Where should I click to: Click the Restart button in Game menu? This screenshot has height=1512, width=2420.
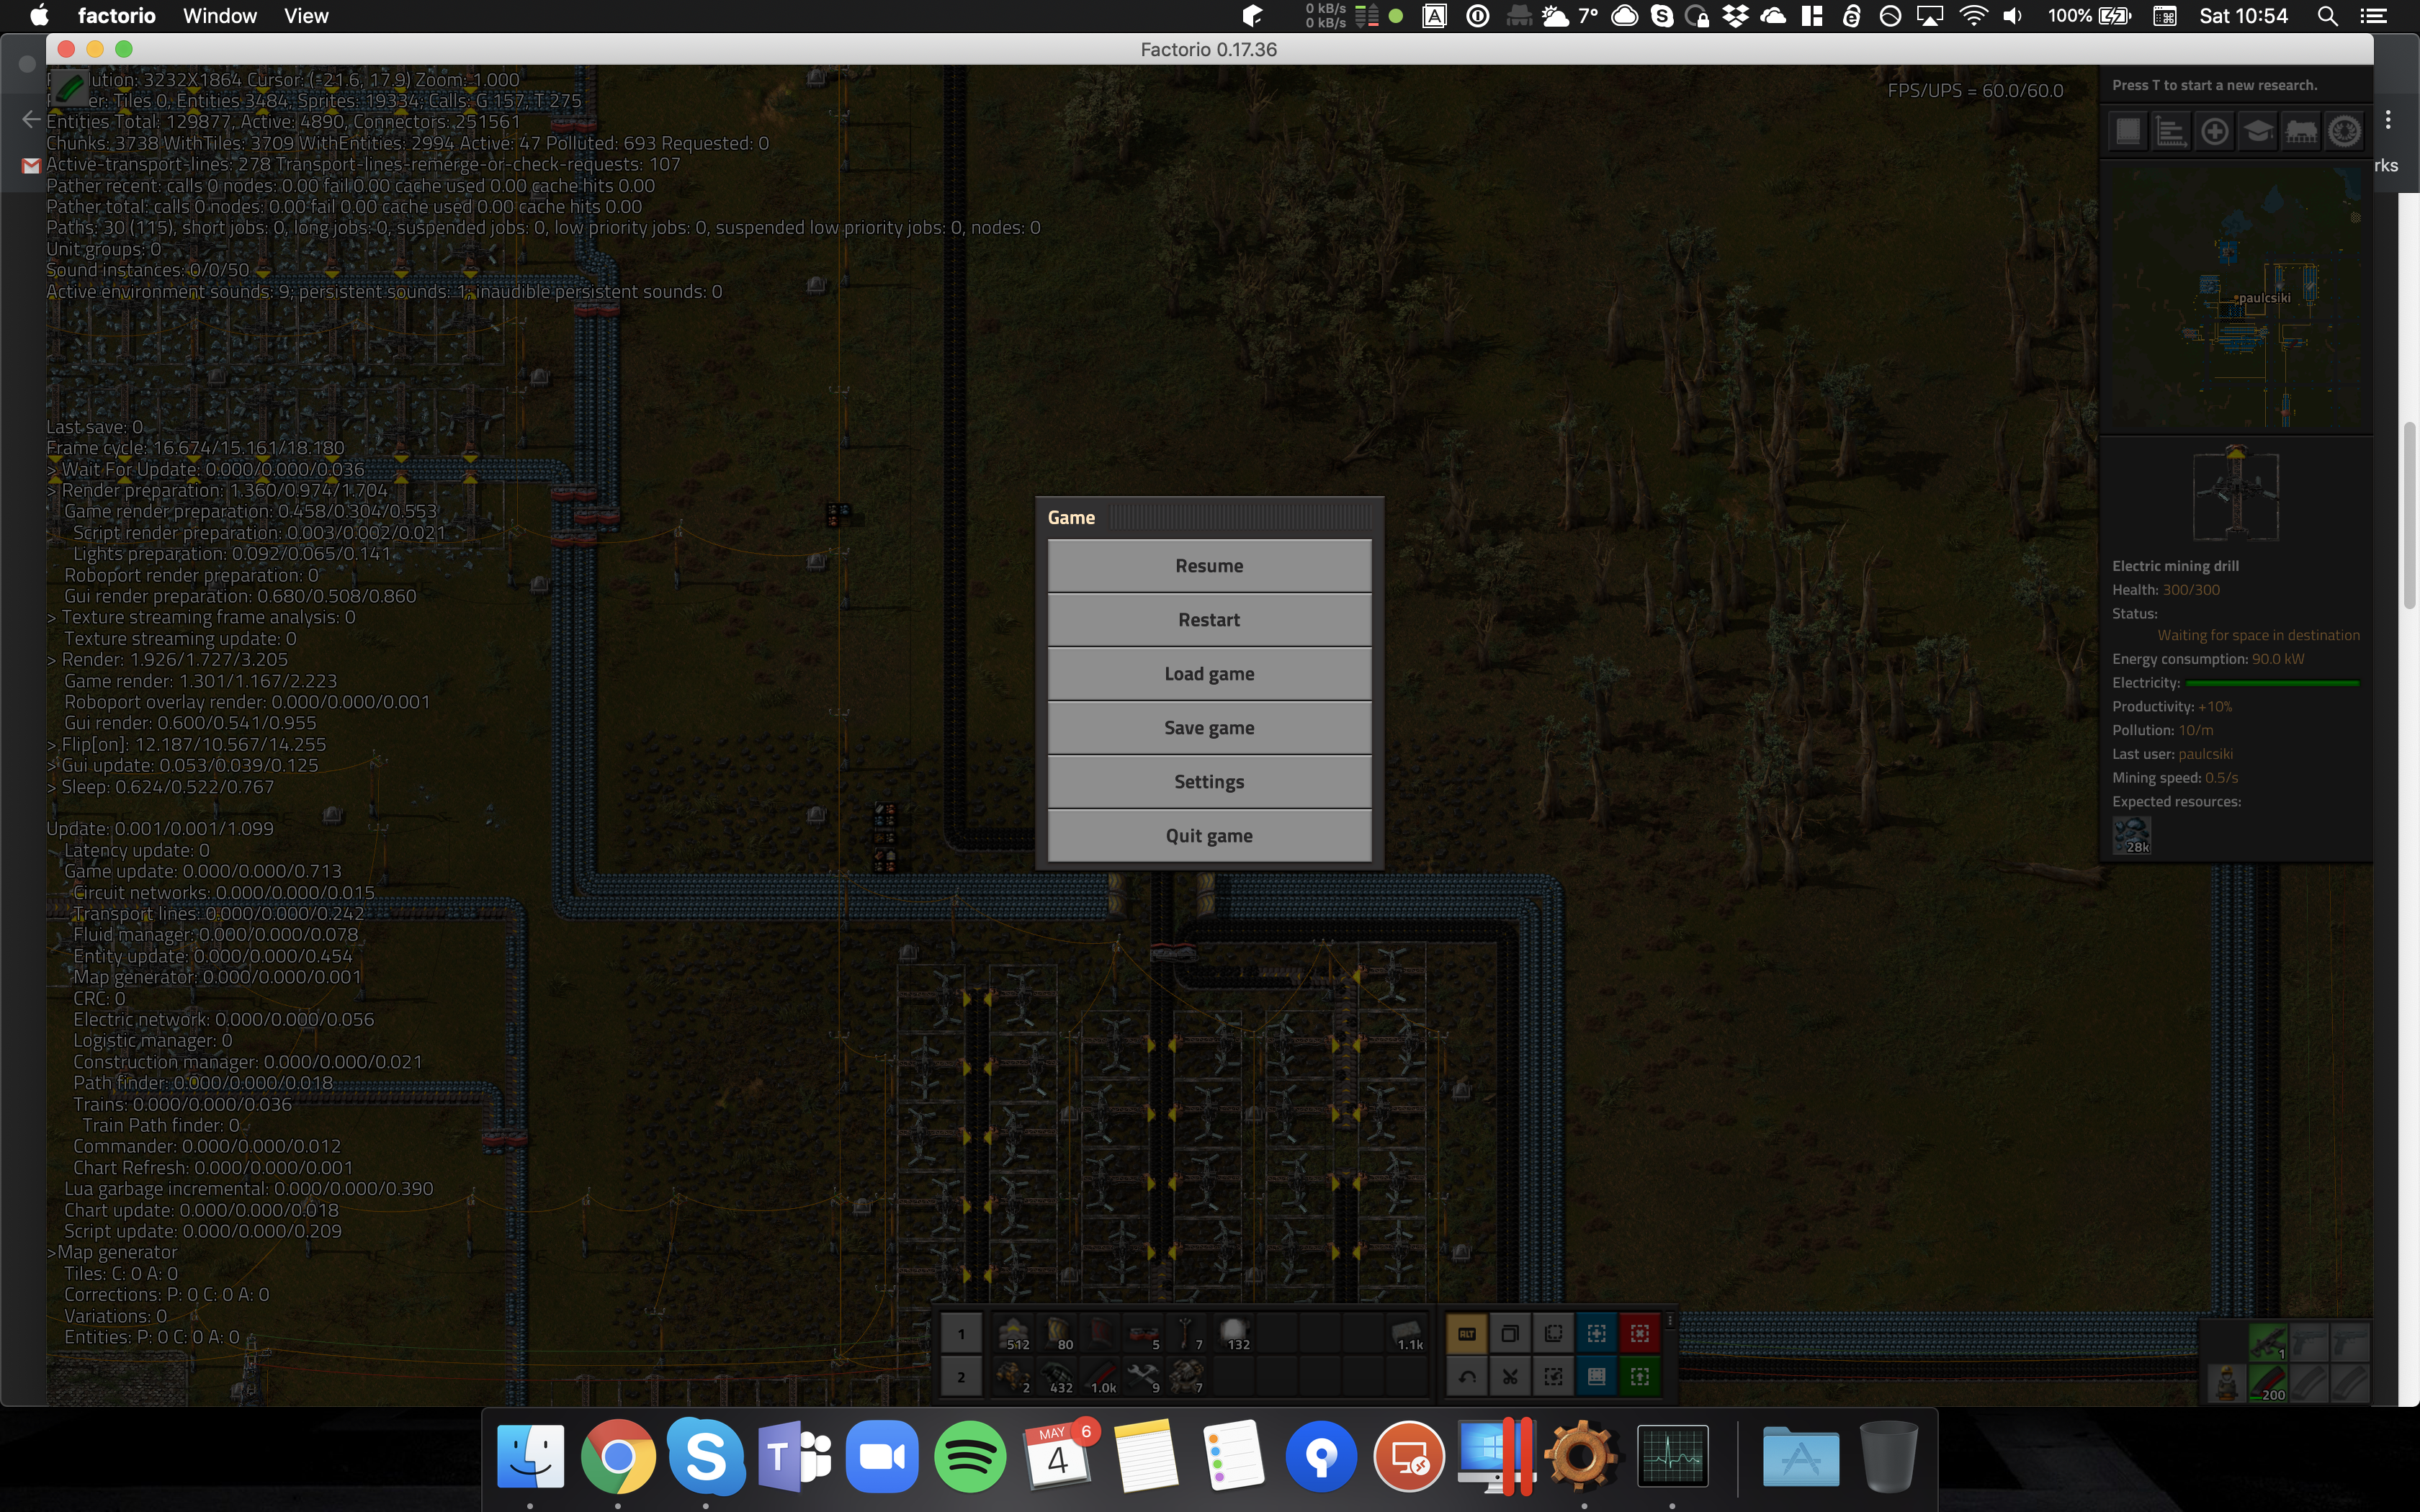pos(1209,620)
